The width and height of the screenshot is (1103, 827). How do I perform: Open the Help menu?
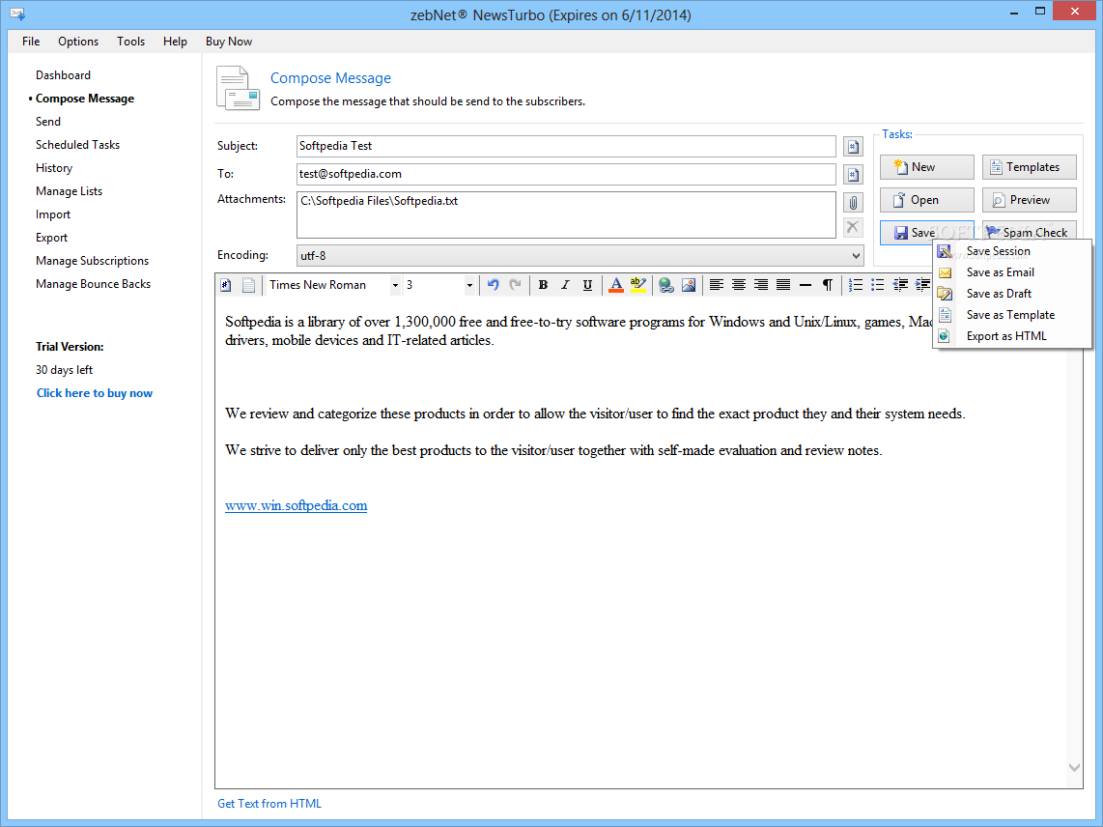(175, 42)
